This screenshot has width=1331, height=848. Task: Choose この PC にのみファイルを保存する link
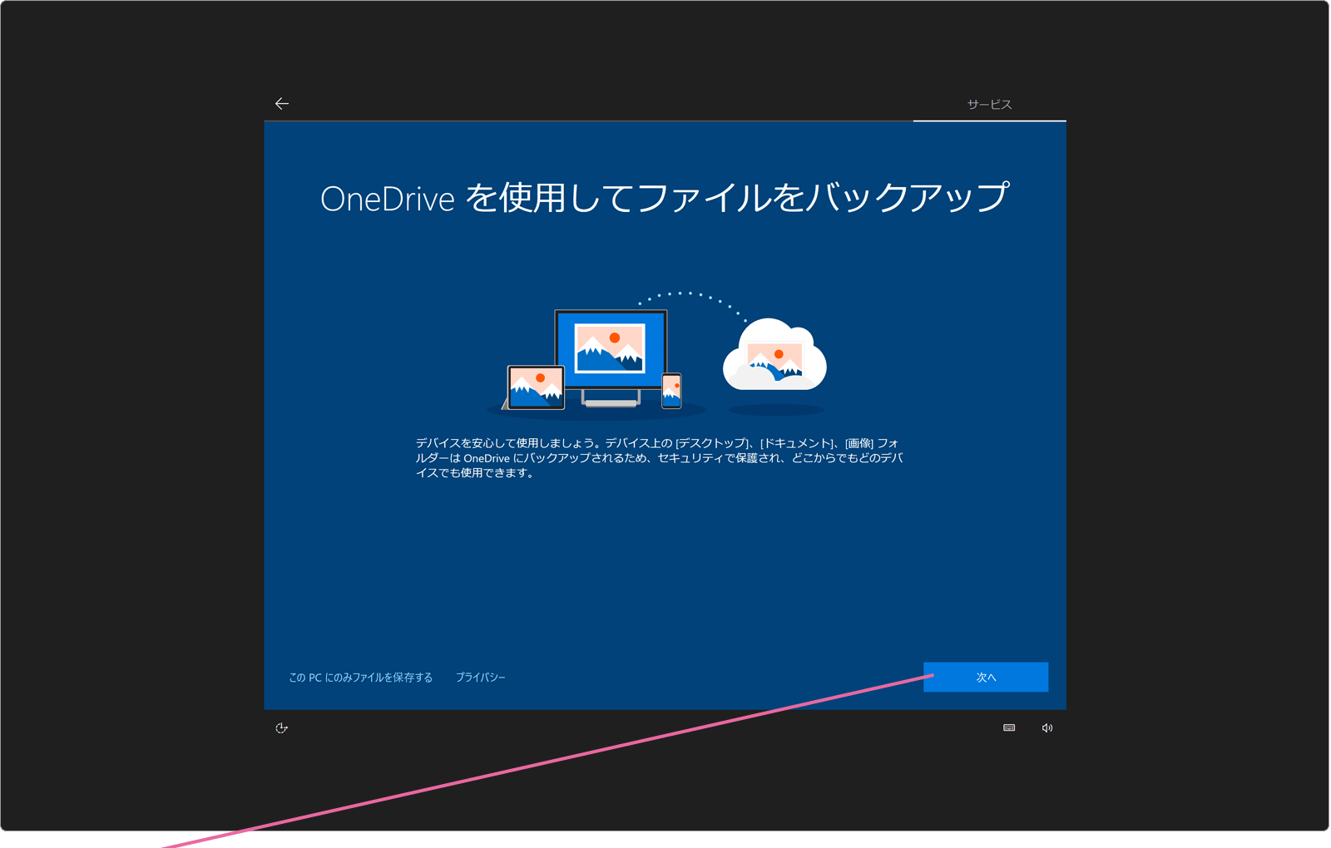[x=360, y=678]
